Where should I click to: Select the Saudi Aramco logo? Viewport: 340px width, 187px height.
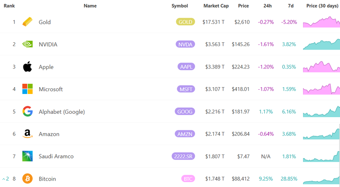28,156
